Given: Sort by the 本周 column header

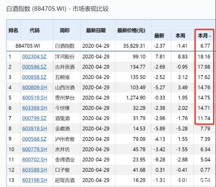Looking at the screenshot, I should pos(180,35).
